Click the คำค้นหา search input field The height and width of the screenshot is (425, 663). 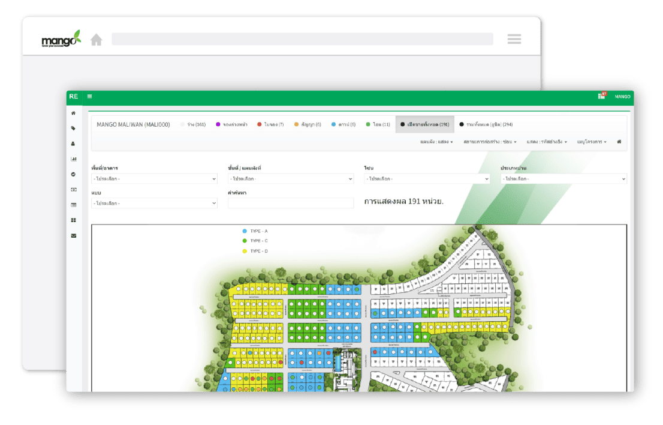coord(291,203)
